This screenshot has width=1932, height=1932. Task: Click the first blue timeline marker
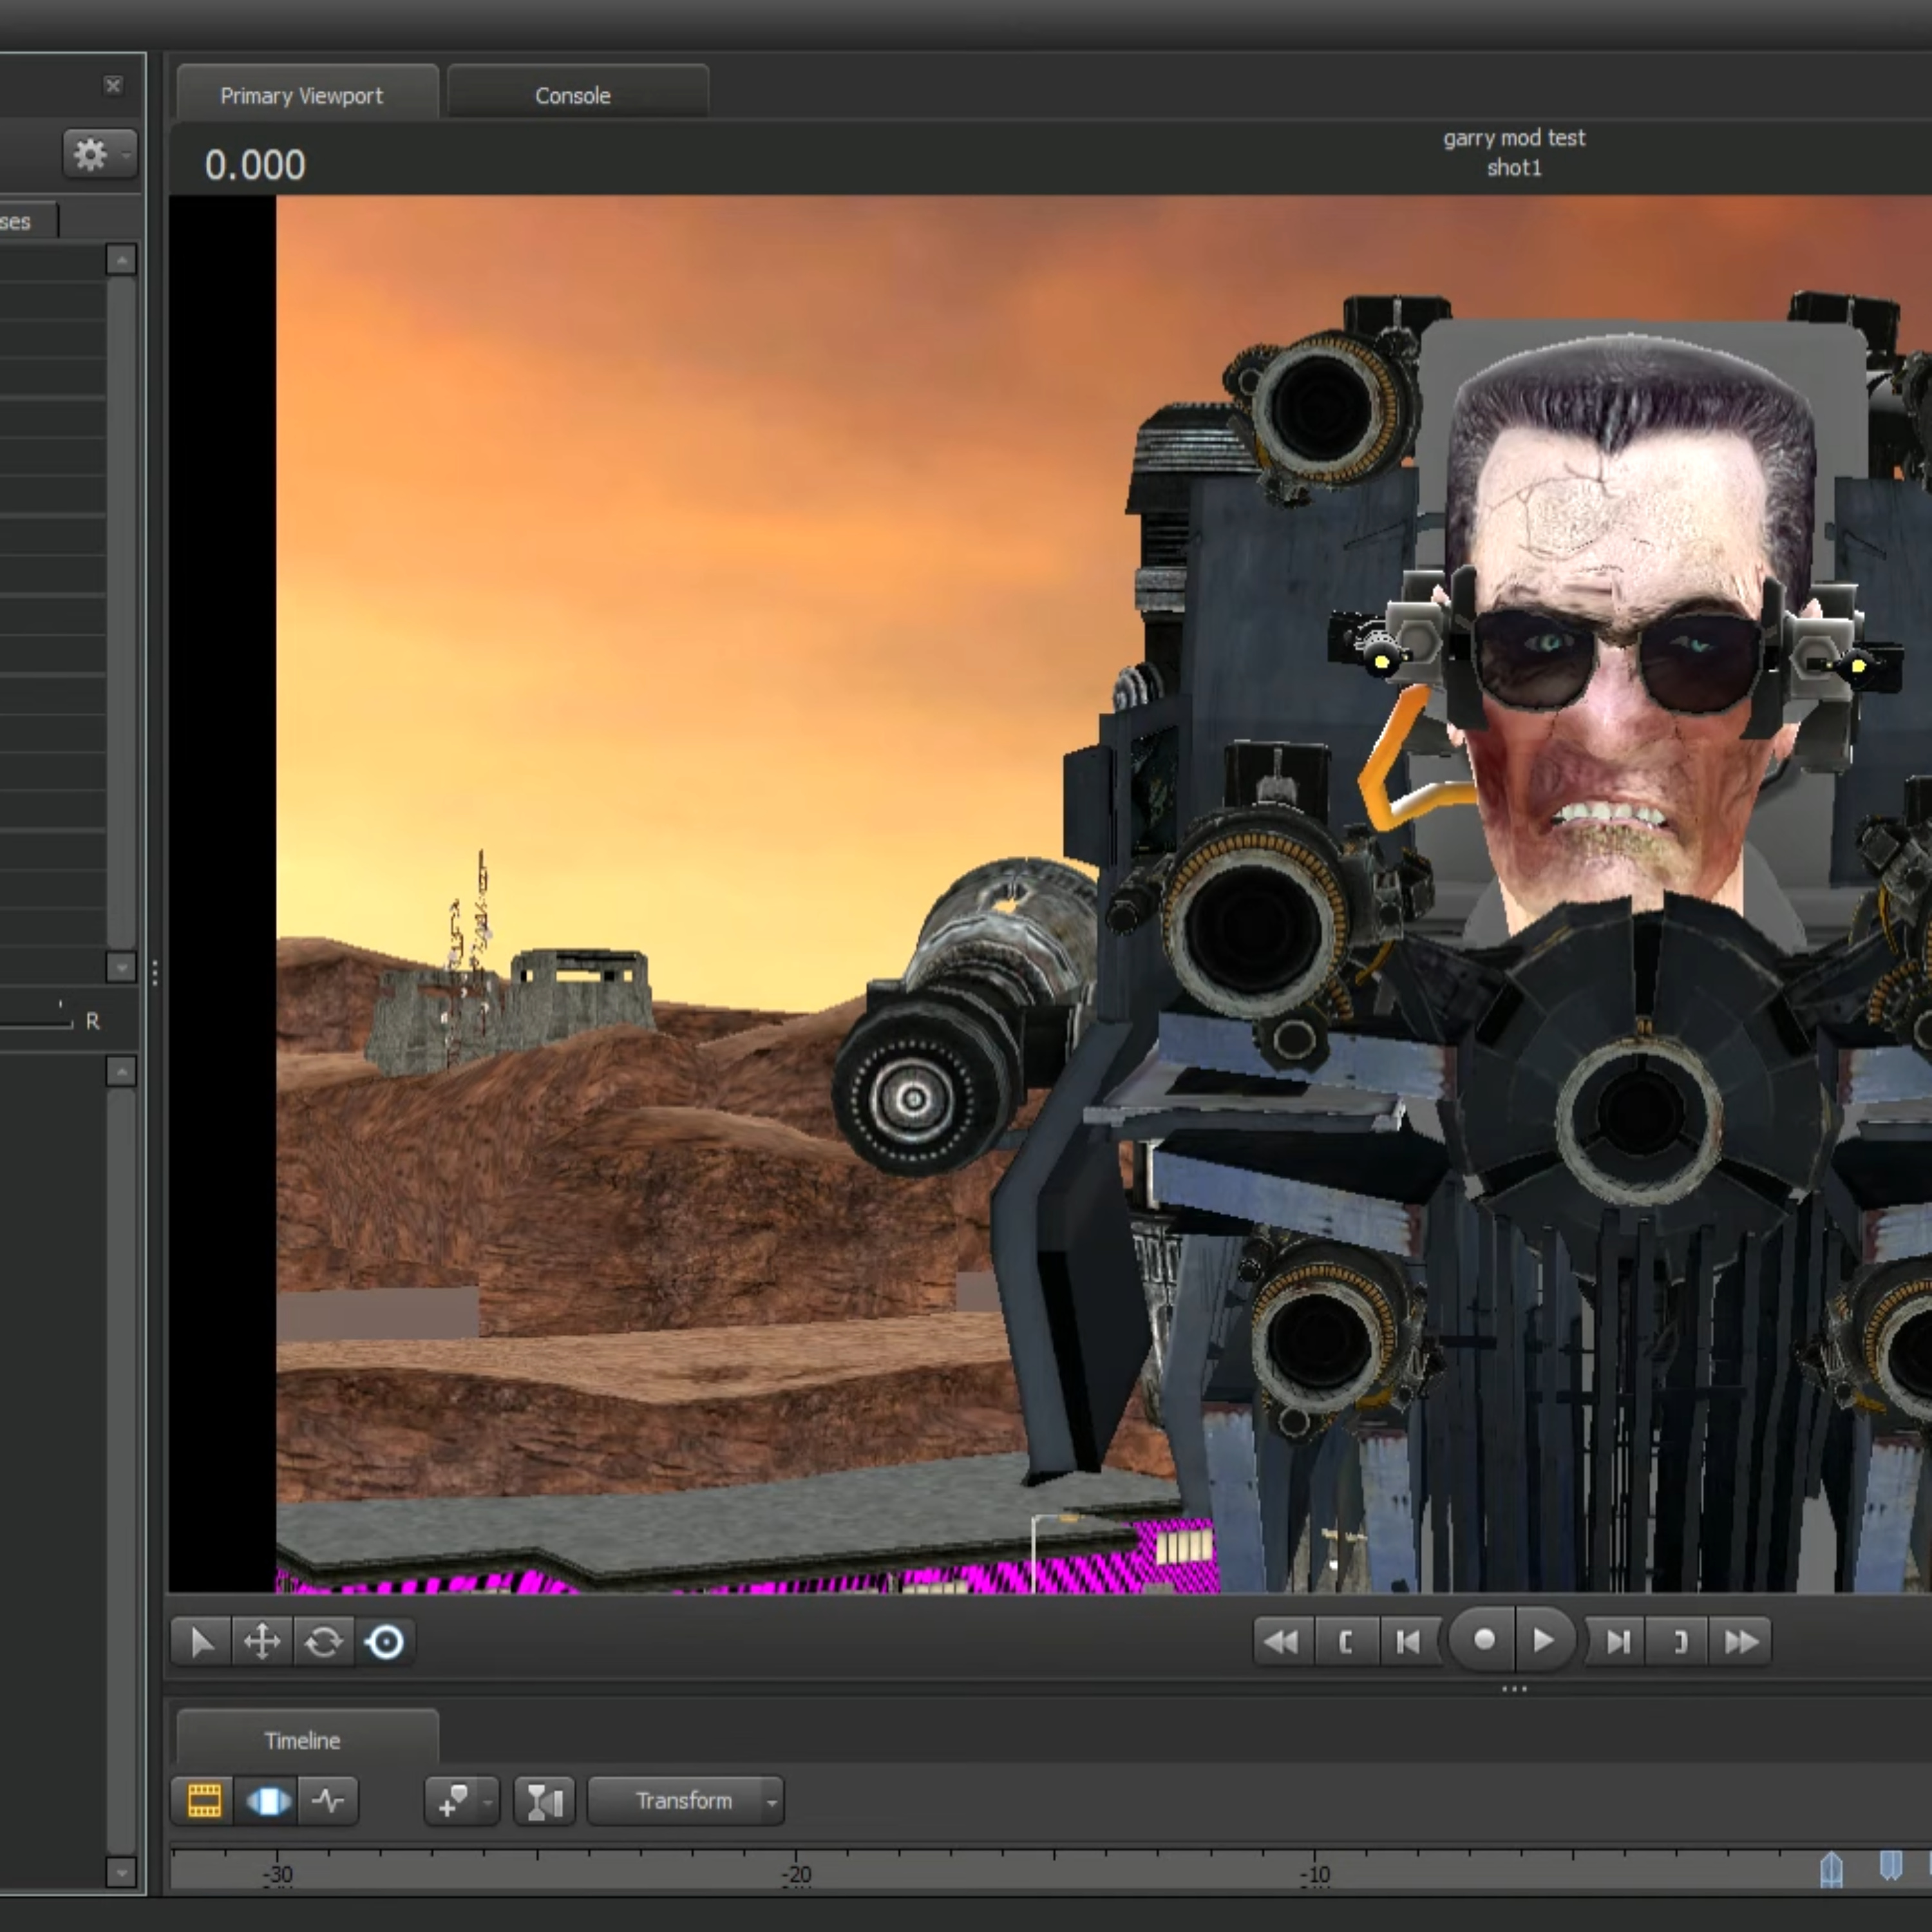pyautogui.click(x=1831, y=1869)
